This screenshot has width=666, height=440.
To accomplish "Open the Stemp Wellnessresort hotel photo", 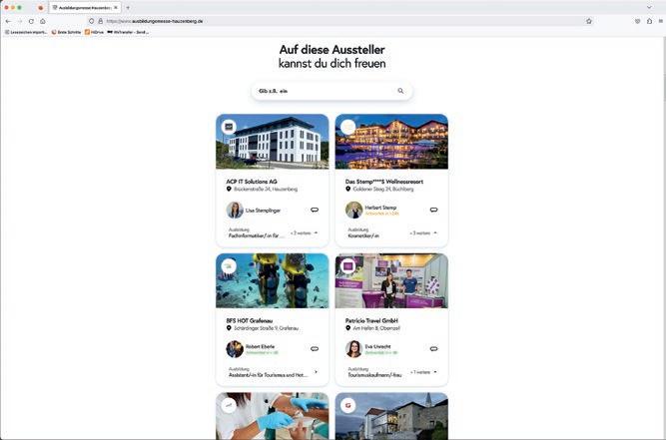I will 391,142.
